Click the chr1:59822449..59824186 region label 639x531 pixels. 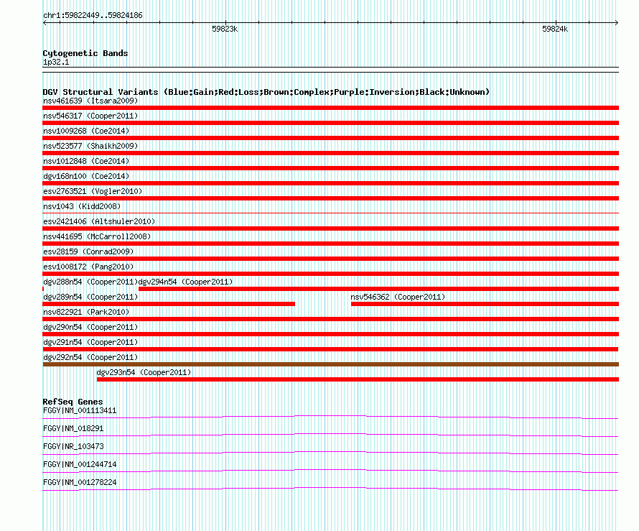pyautogui.click(x=93, y=16)
